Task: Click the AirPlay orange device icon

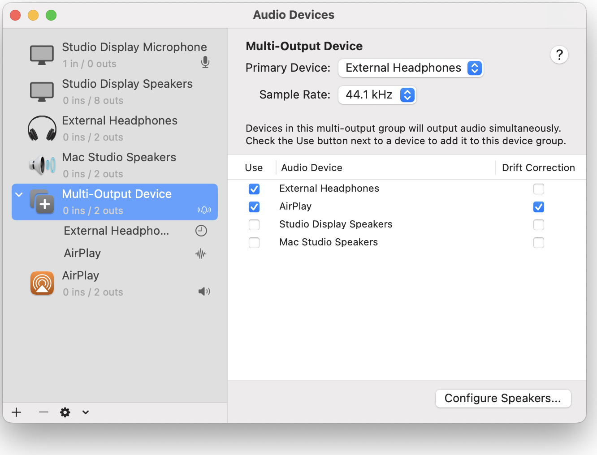Action: point(42,283)
